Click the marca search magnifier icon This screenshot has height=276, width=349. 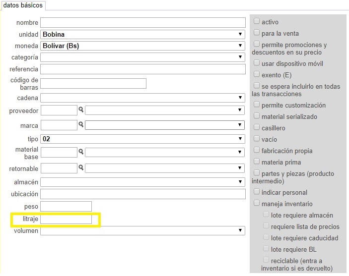81,124
